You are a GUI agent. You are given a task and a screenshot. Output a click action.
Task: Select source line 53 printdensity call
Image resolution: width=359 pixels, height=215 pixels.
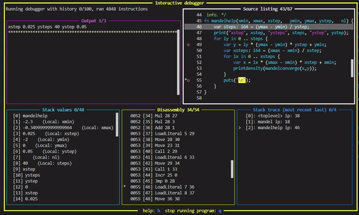tap(257, 68)
